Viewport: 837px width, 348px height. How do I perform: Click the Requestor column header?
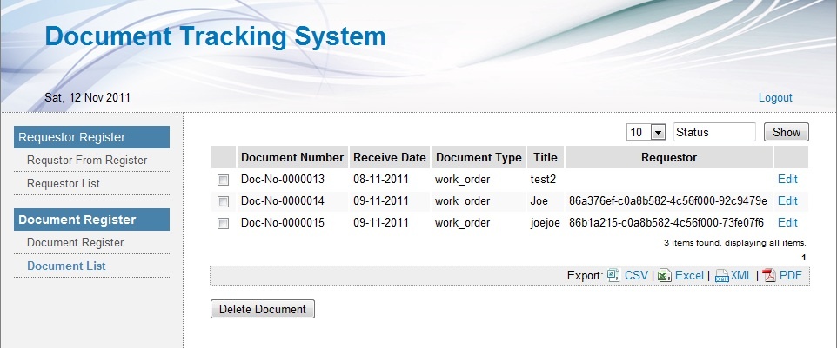[x=669, y=157]
